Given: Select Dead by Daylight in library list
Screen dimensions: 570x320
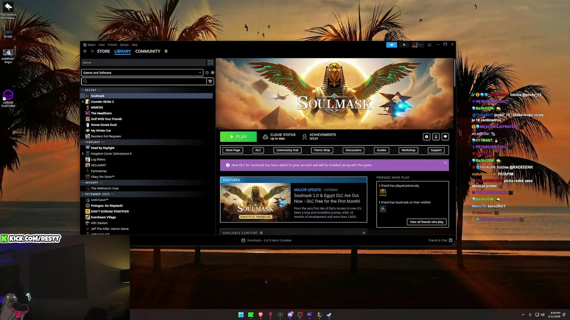Looking at the screenshot, I should click(102, 148).
